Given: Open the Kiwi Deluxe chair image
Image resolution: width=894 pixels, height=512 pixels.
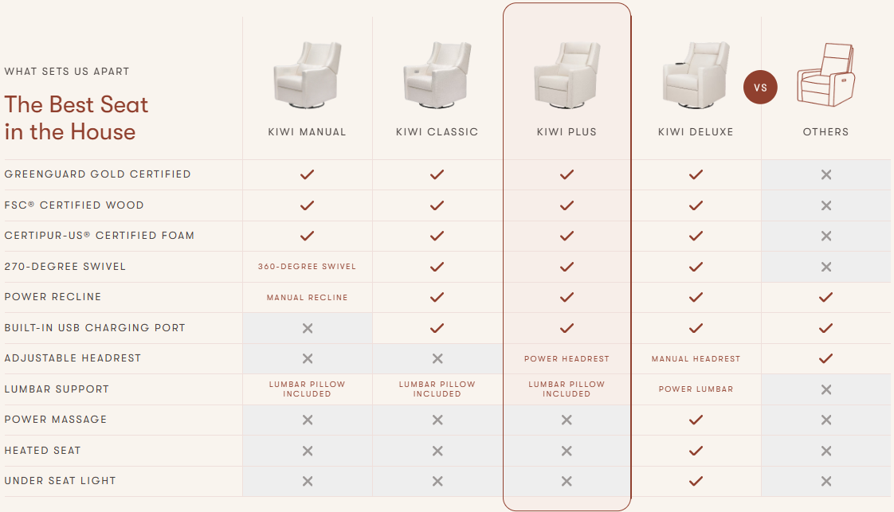Looking at the screenshot, I should coord(696,76).
